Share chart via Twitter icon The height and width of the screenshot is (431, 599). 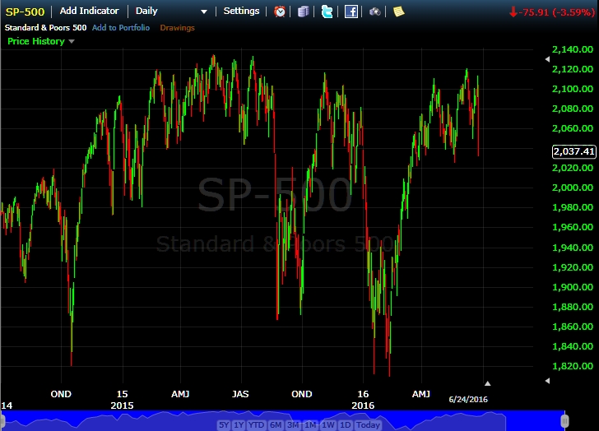point(327,12)
